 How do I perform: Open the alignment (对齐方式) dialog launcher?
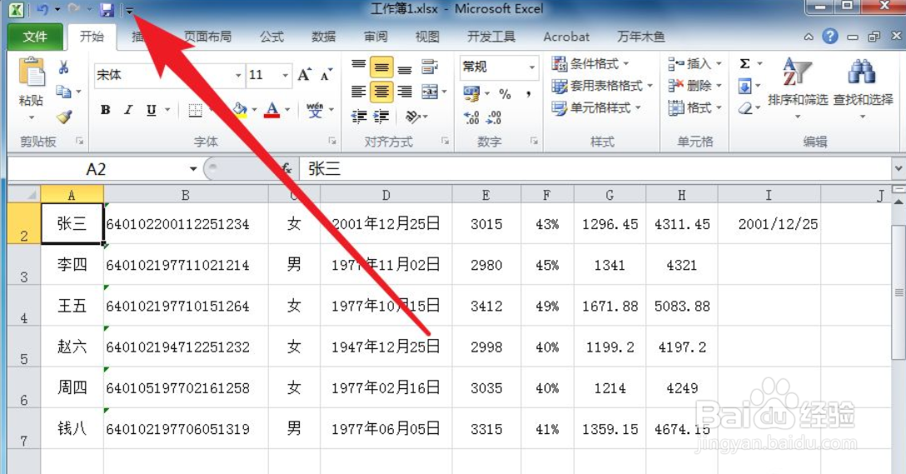pyautogui.click(x=445, y=141)
